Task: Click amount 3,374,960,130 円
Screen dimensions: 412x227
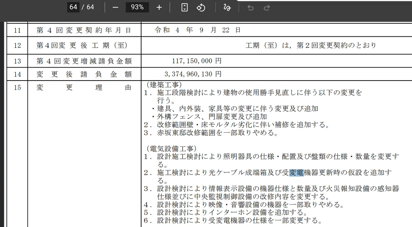Action: click(x=193, y=74)
